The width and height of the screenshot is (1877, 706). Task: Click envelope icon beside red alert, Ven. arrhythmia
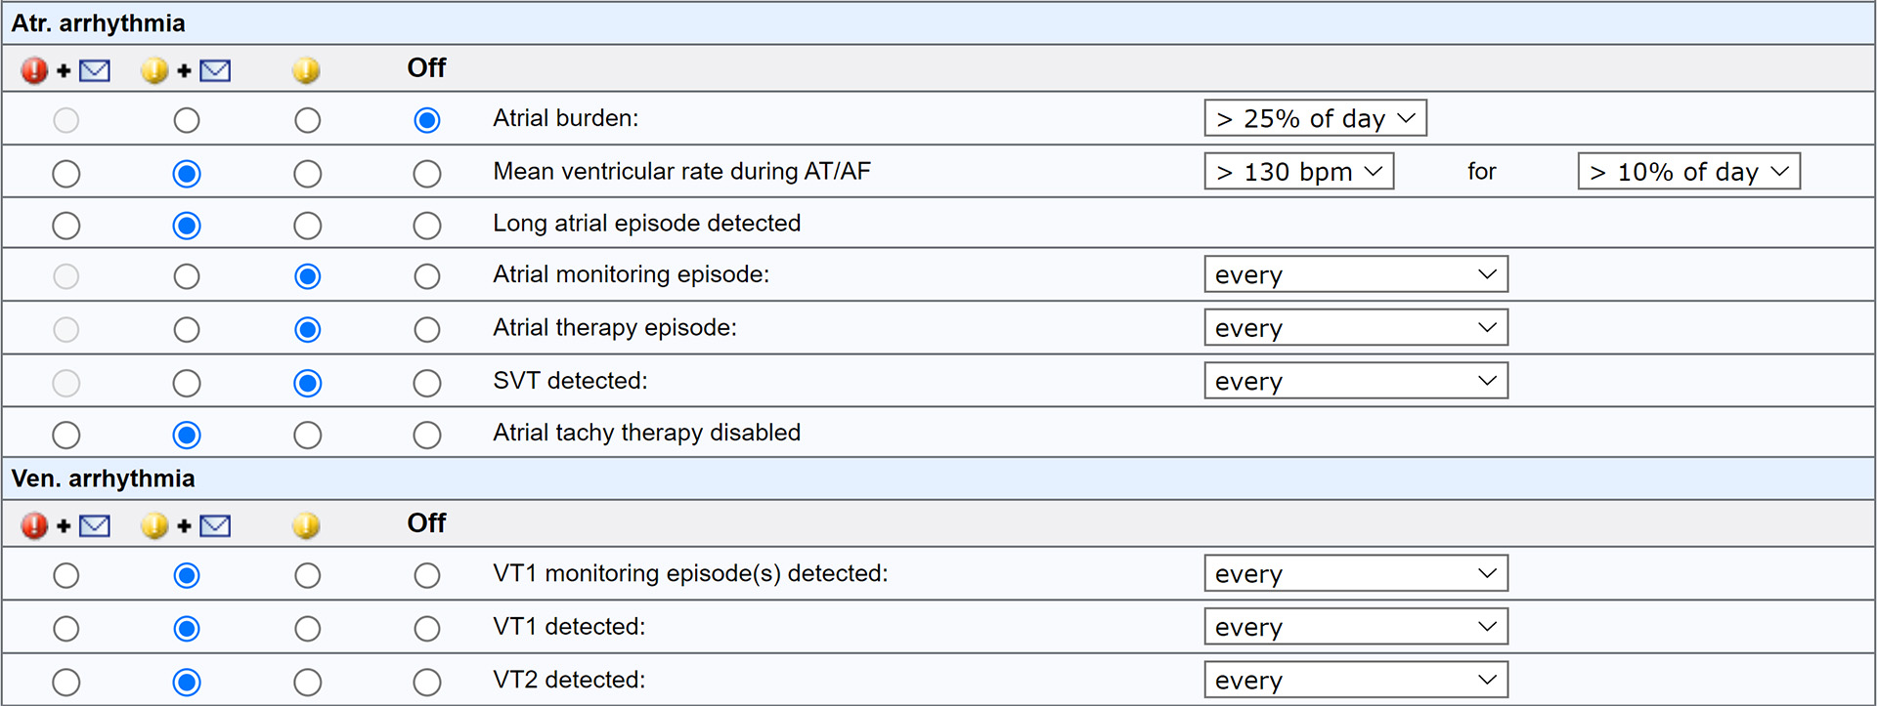[x=95, y=525]
